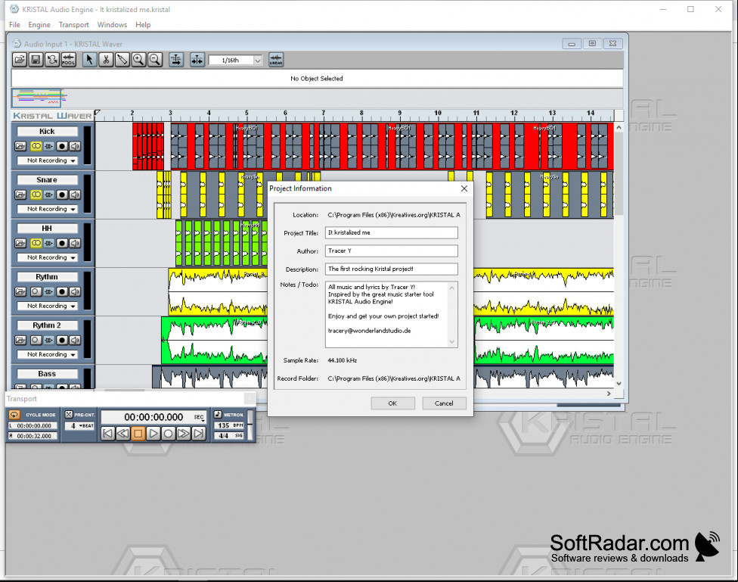The width and height of the screenshot is (738, 582).
Task: Open the audio POOL from the toolbar
Action: point(68,60)
